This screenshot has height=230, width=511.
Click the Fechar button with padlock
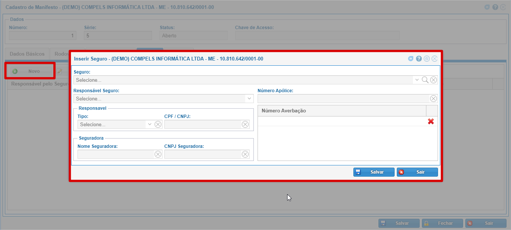click(442, 223)
